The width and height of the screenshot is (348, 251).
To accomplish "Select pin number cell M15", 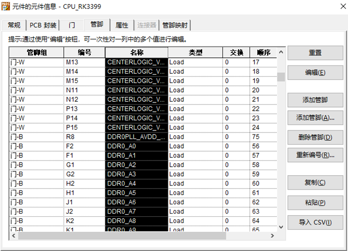I will [84, 81].
